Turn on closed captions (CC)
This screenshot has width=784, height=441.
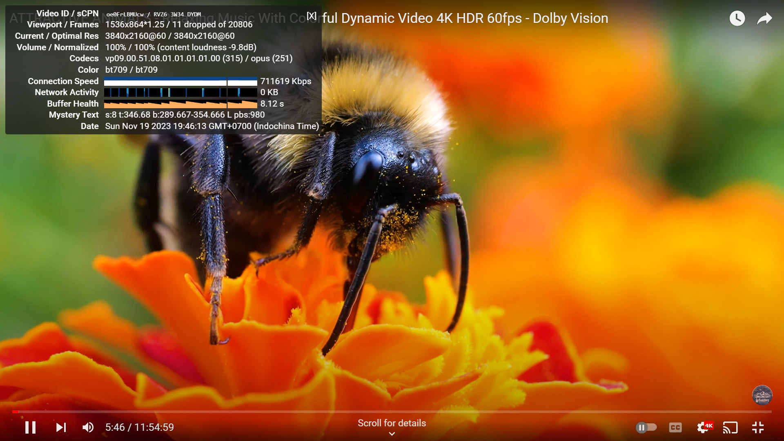(675, 428)
